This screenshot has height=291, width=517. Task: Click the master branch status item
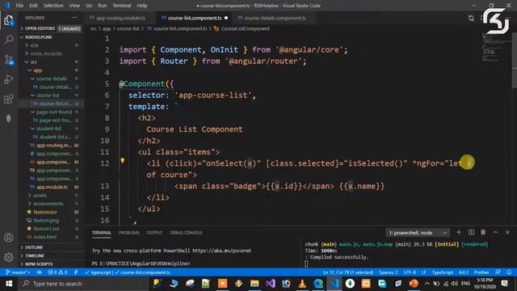(x=18, y=272)
